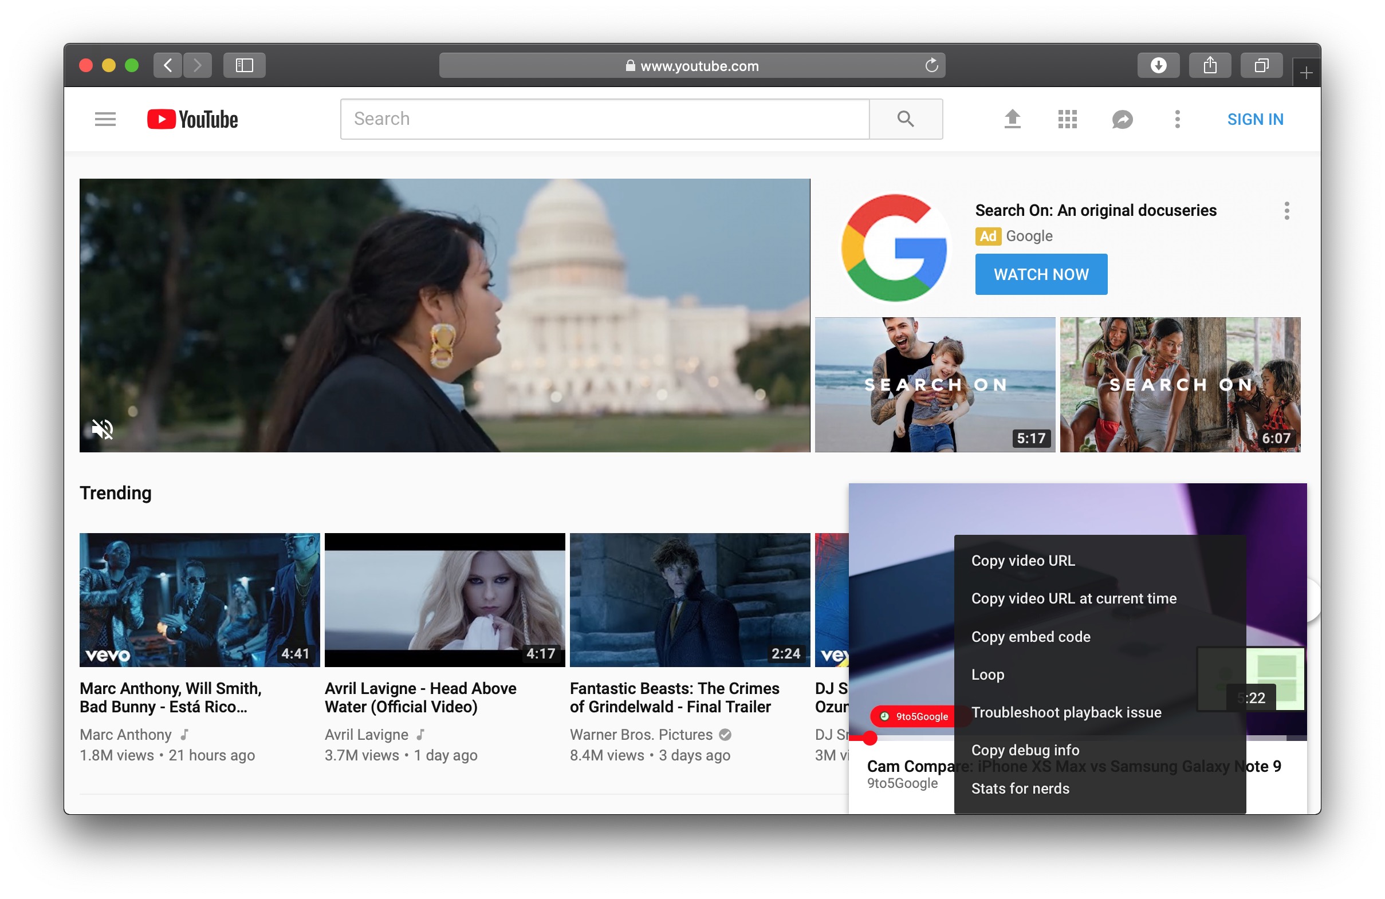Screen dimensions: 1385x899
Task: Click the SIGN IN button
Action: click(x=1254, y=119)
